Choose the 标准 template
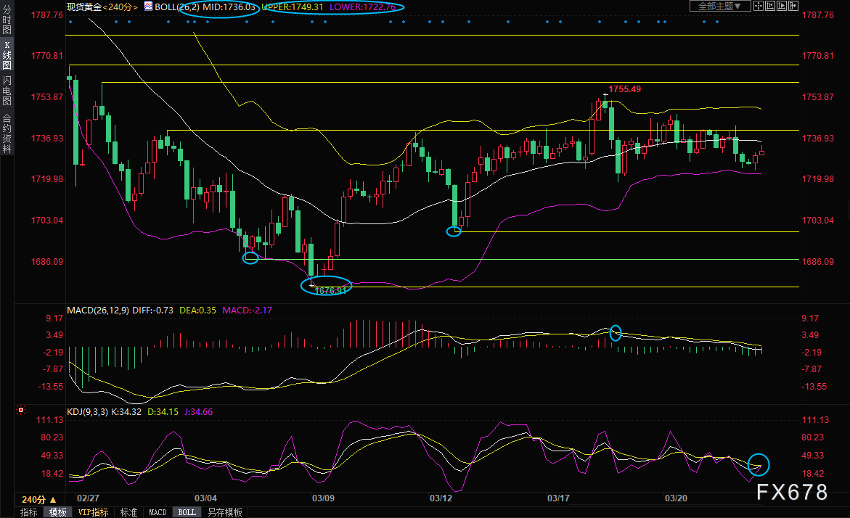850x518 pixels. pos(128,512)
